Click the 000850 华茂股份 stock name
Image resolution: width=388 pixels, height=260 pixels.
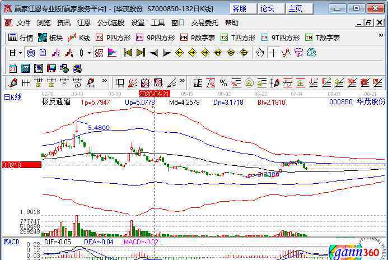click(x=357, y=102)
